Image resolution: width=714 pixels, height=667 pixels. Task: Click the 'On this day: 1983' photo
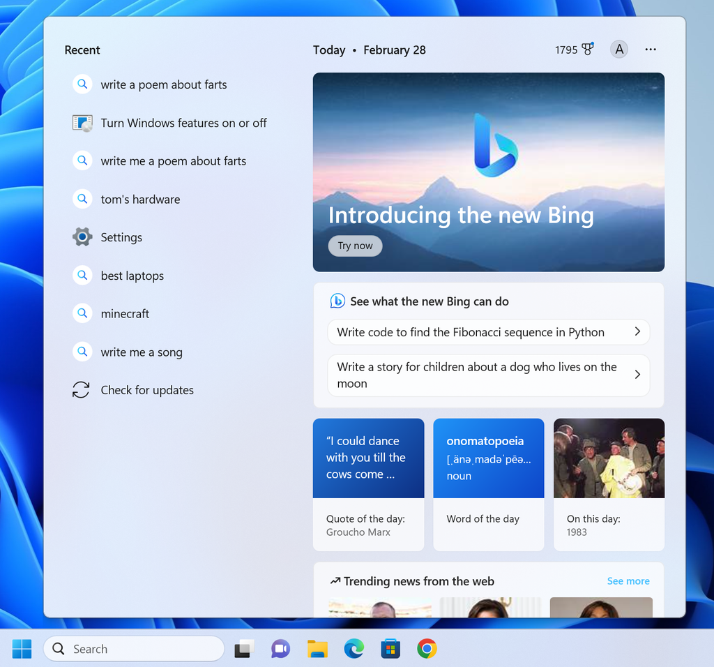coord(608,458)
